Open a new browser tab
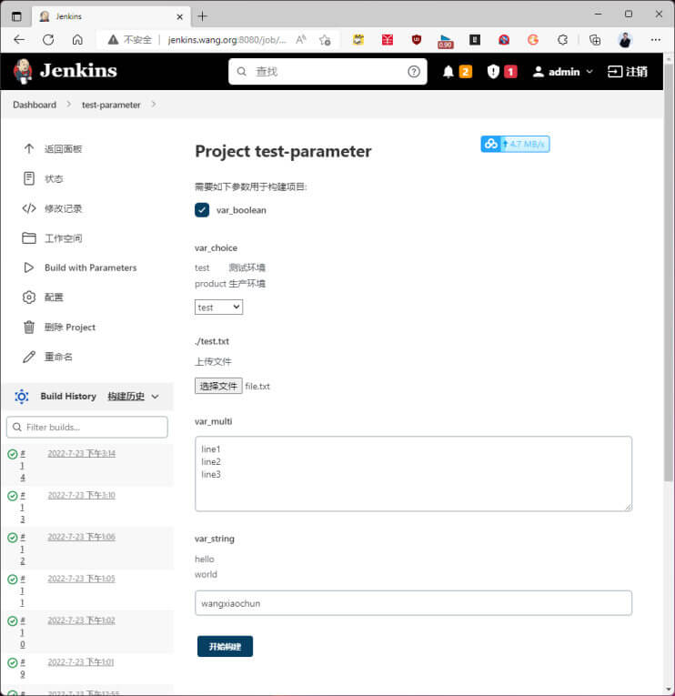The image size is (675, 696). (202, 16)
